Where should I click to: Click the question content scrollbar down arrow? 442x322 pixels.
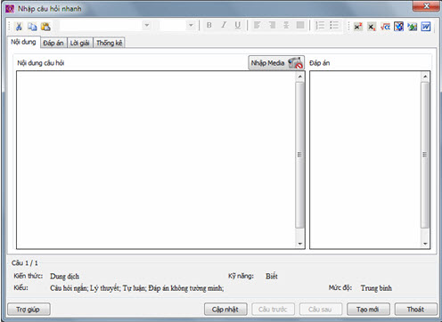[300, 244]
